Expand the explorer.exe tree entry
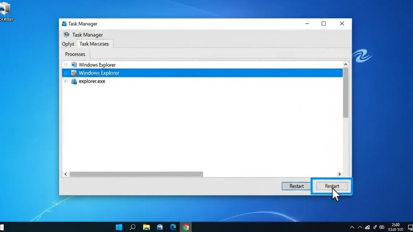 coord(66,81)
